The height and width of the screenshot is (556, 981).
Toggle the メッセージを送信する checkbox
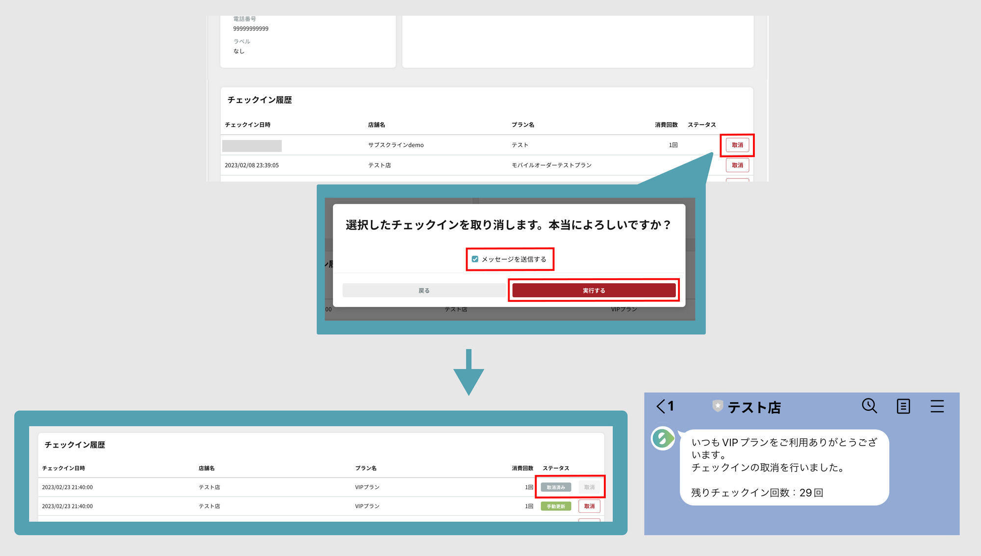point(475,259)
